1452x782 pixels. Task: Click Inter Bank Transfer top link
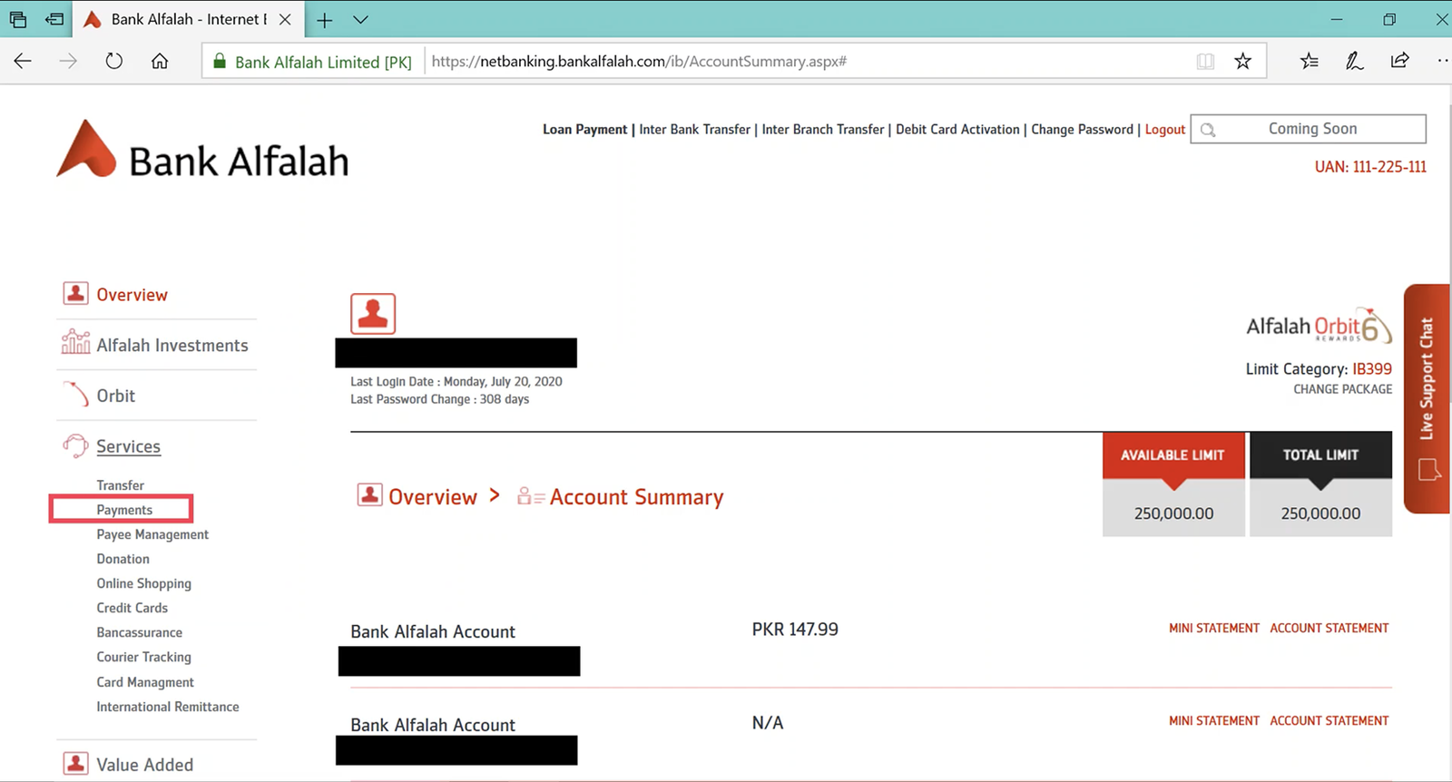coord(695,130)
